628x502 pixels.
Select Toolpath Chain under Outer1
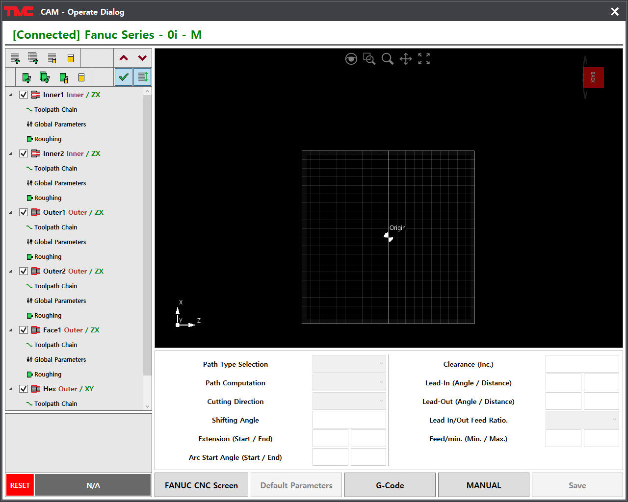coord(55,227)
